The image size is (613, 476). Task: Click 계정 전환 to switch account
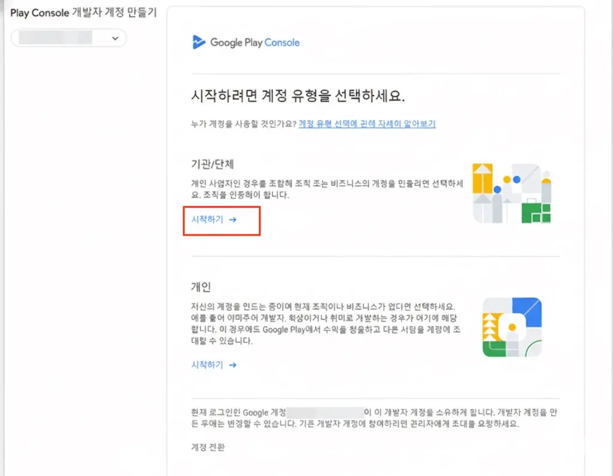coord(208,447)
